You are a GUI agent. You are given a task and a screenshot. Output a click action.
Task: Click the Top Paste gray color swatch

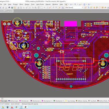click(x=89, y=101)
